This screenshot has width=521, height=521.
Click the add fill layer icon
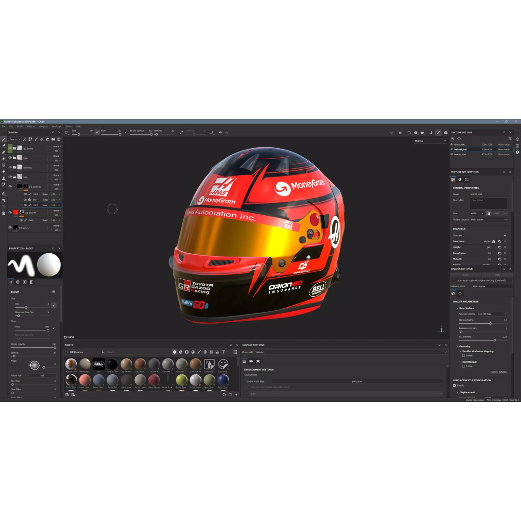41,139
